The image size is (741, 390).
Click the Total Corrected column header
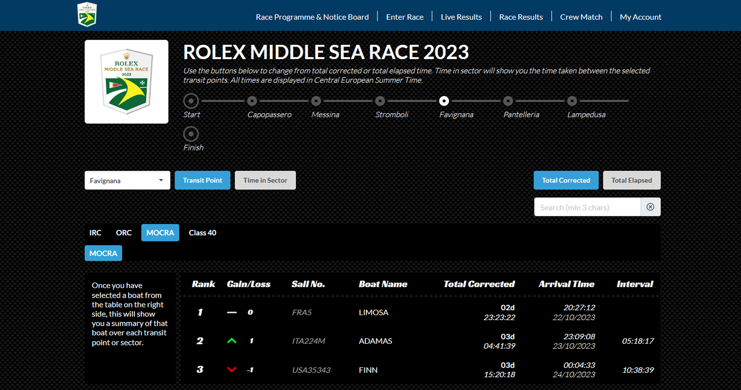[x=479, y=284]
